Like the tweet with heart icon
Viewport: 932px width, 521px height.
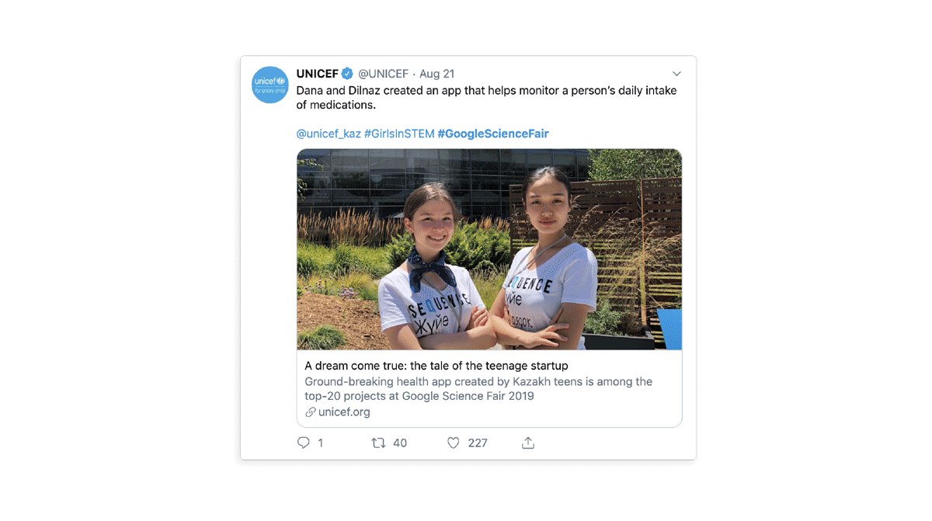(x=454, y=443)
